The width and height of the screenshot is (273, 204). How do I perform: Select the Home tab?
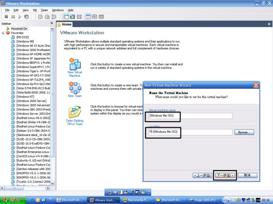pos(64,24)
